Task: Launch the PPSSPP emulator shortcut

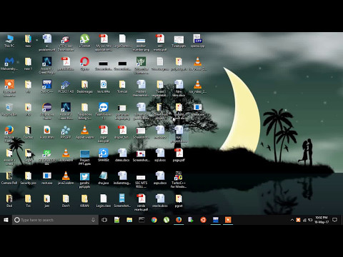Action: pyautogui.click(x=66, y=132)
